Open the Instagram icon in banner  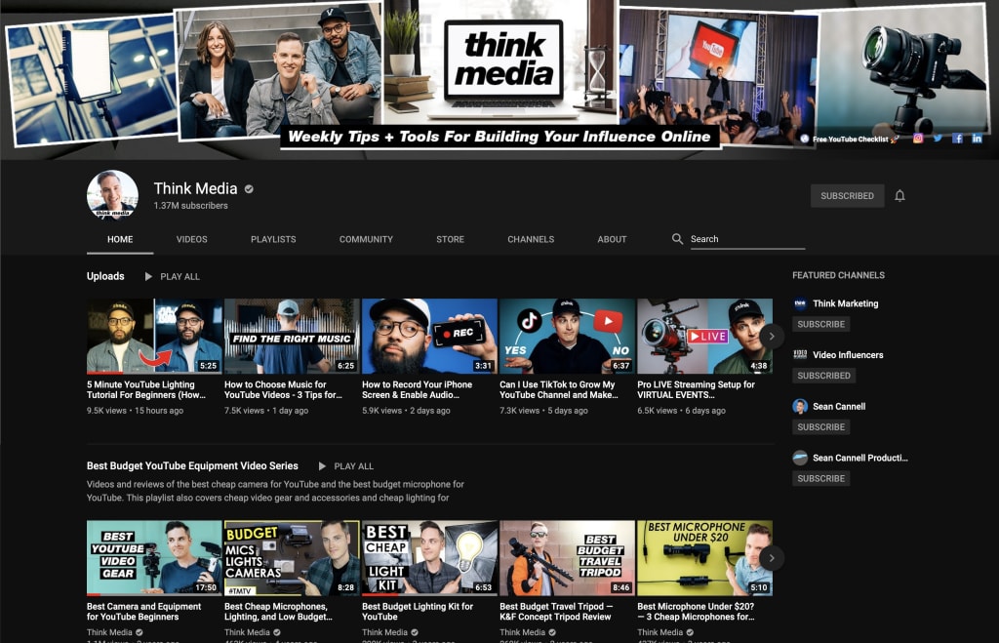[918, 139]
